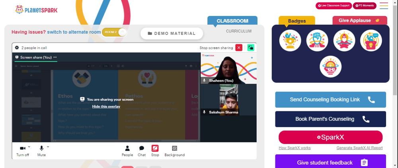Click the green picture-in-picture icon

coord(251,48)
